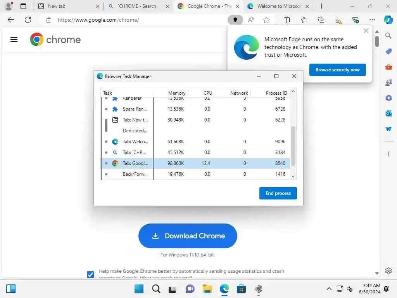Click the lightbulb icon in the address bar
The image size is (397, 298).
[x=235, y=20]
